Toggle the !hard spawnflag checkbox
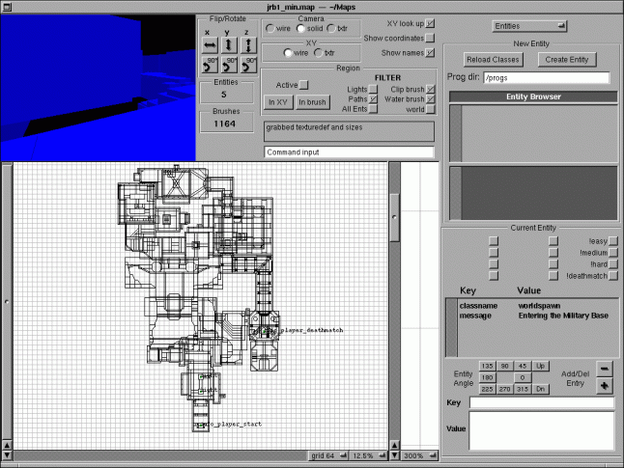Screen dimensions: 624x468 point(613,264)
